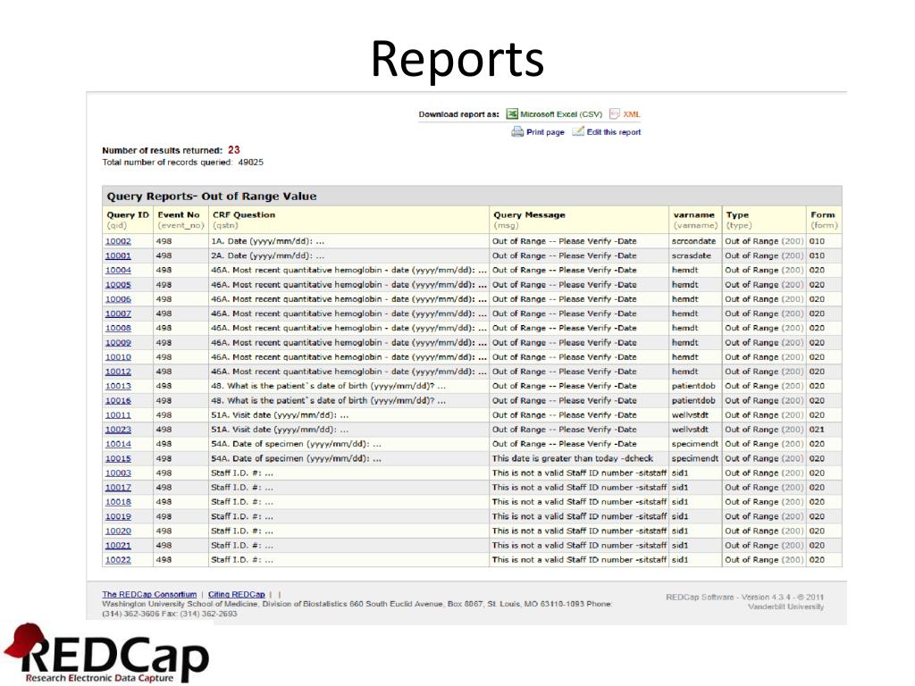This screenshot has height=686, width=915.
Task: Open query ID 10012
Action: [x=118, y=372]
